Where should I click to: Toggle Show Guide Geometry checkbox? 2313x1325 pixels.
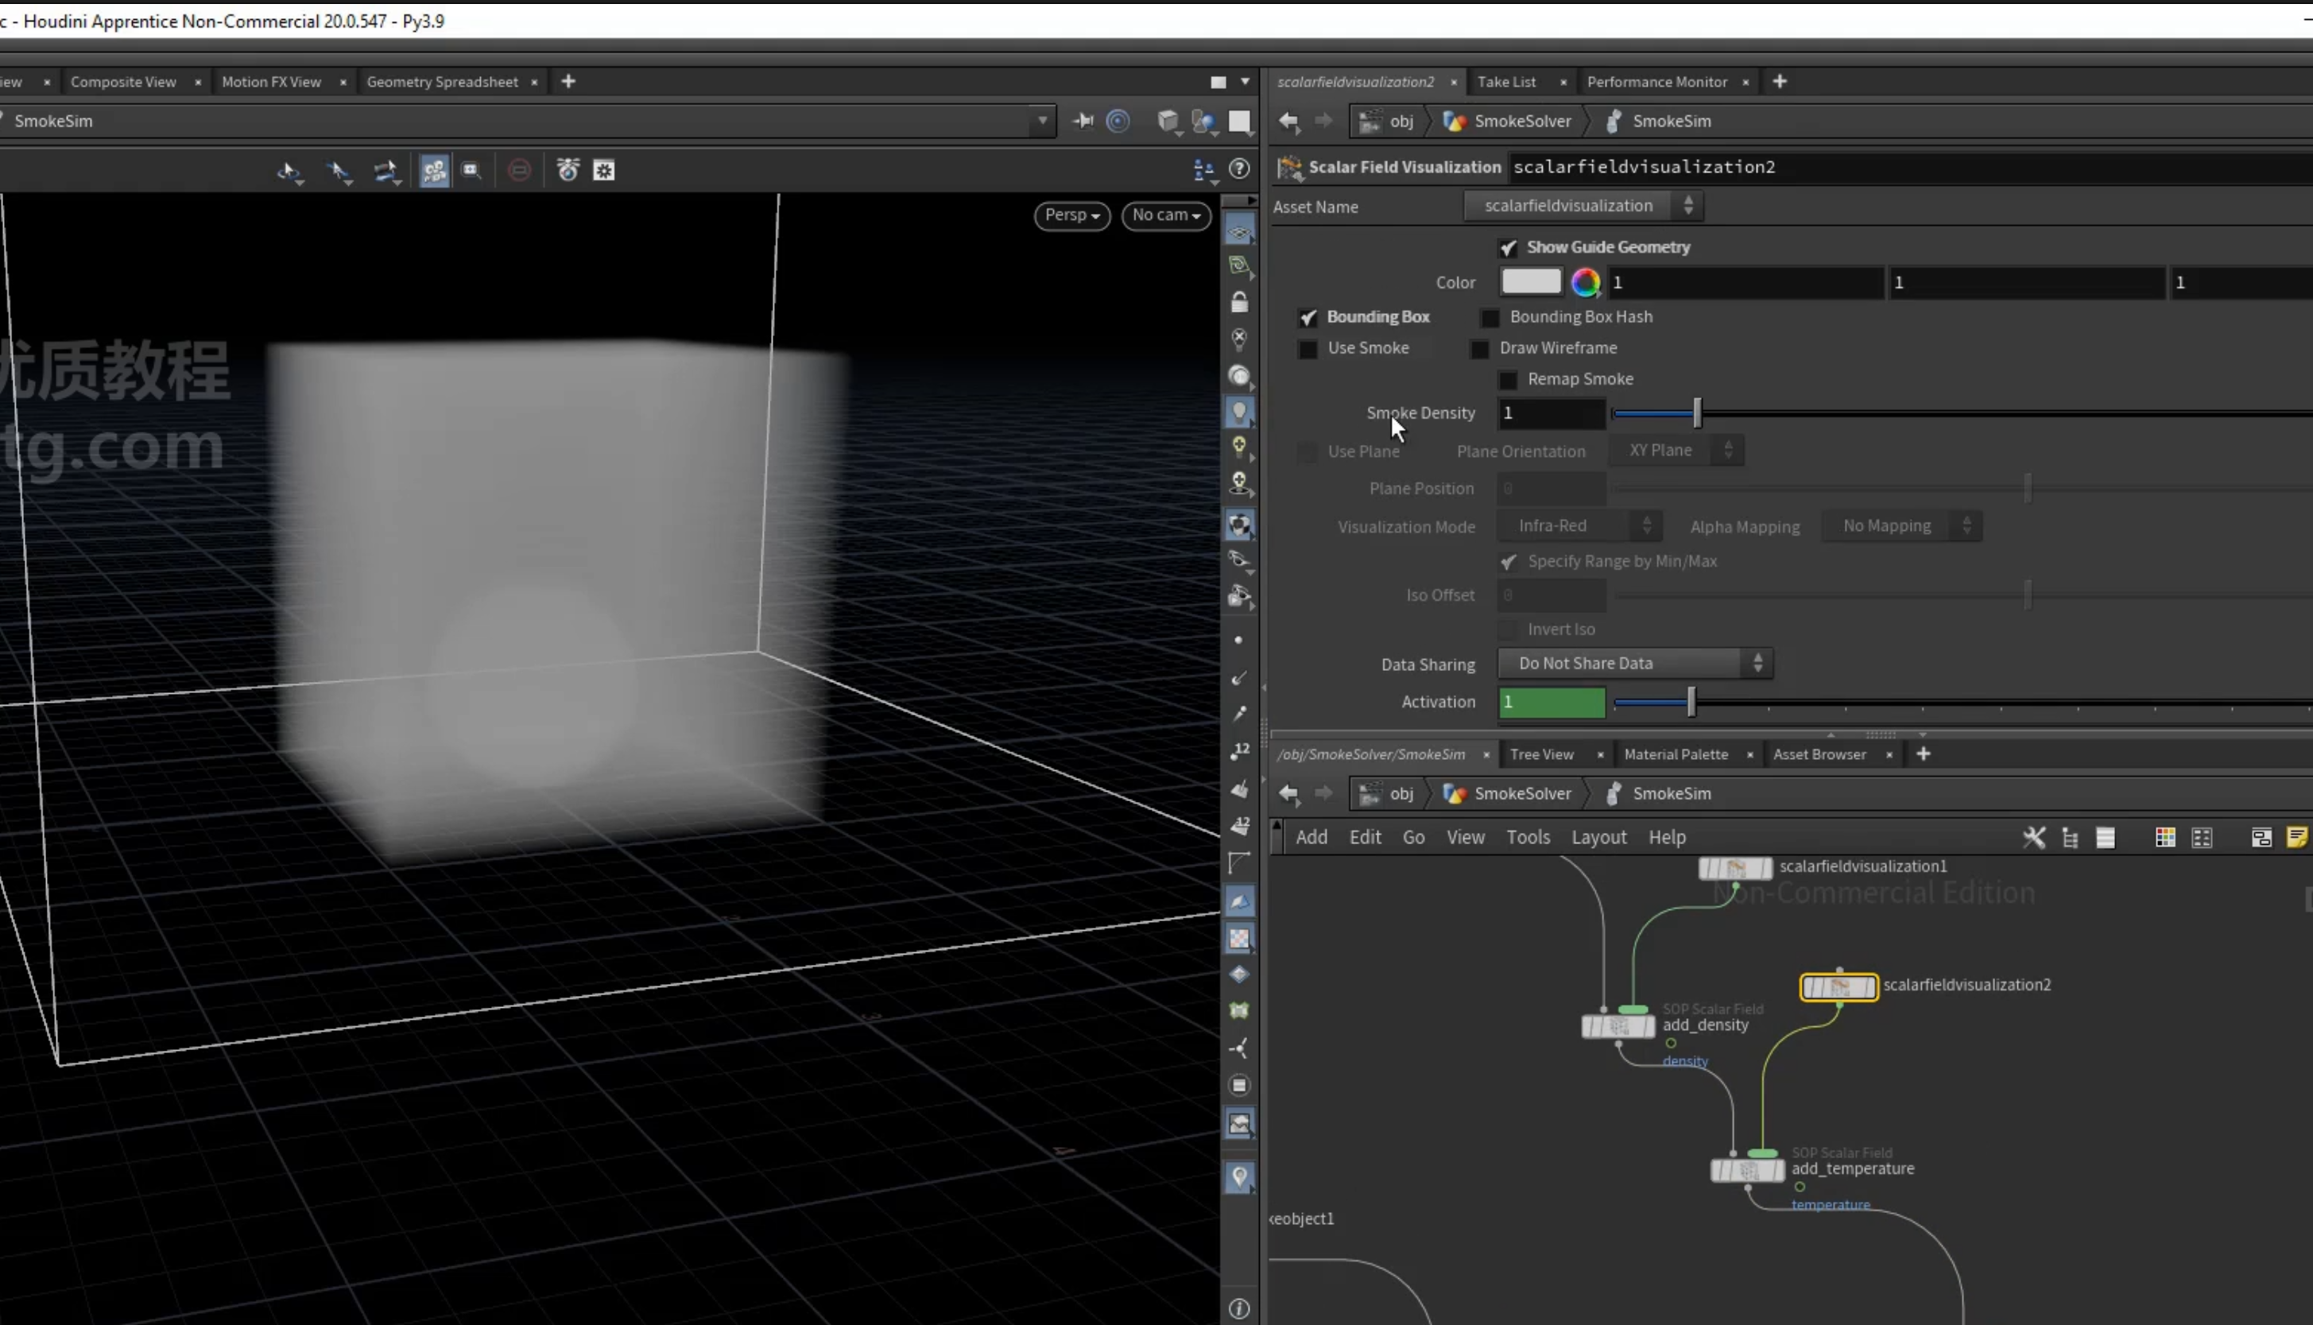pos(1508,247)
